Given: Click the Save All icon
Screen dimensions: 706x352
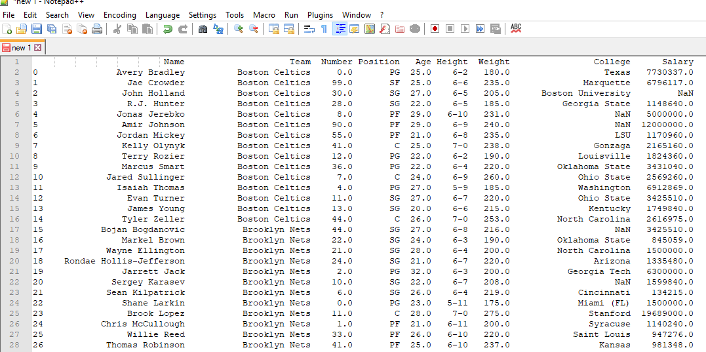Looking at the screenshot, I should point(52,29).
